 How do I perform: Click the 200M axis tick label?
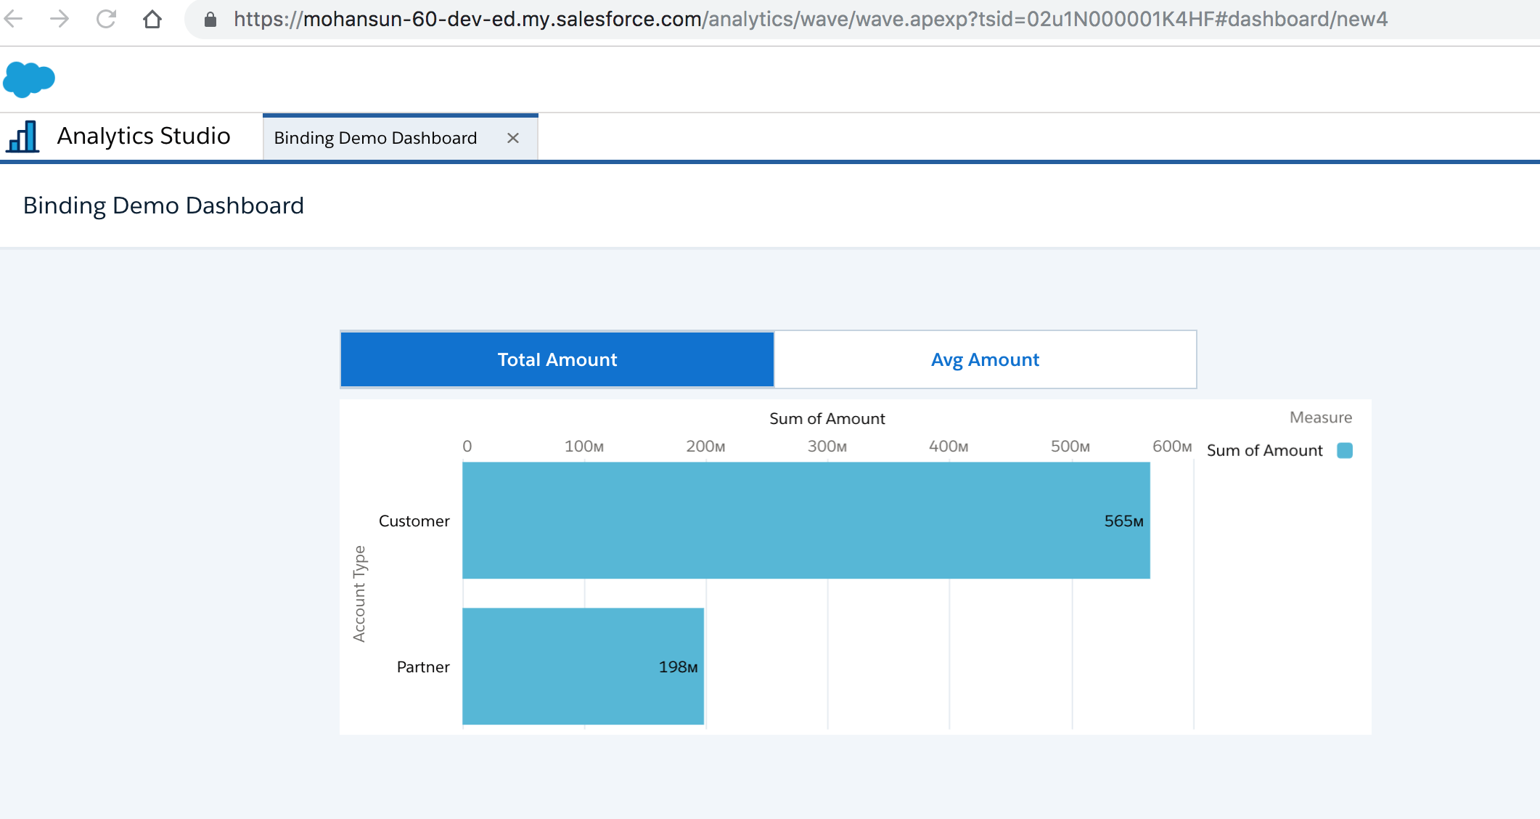(x=705, y=447)
